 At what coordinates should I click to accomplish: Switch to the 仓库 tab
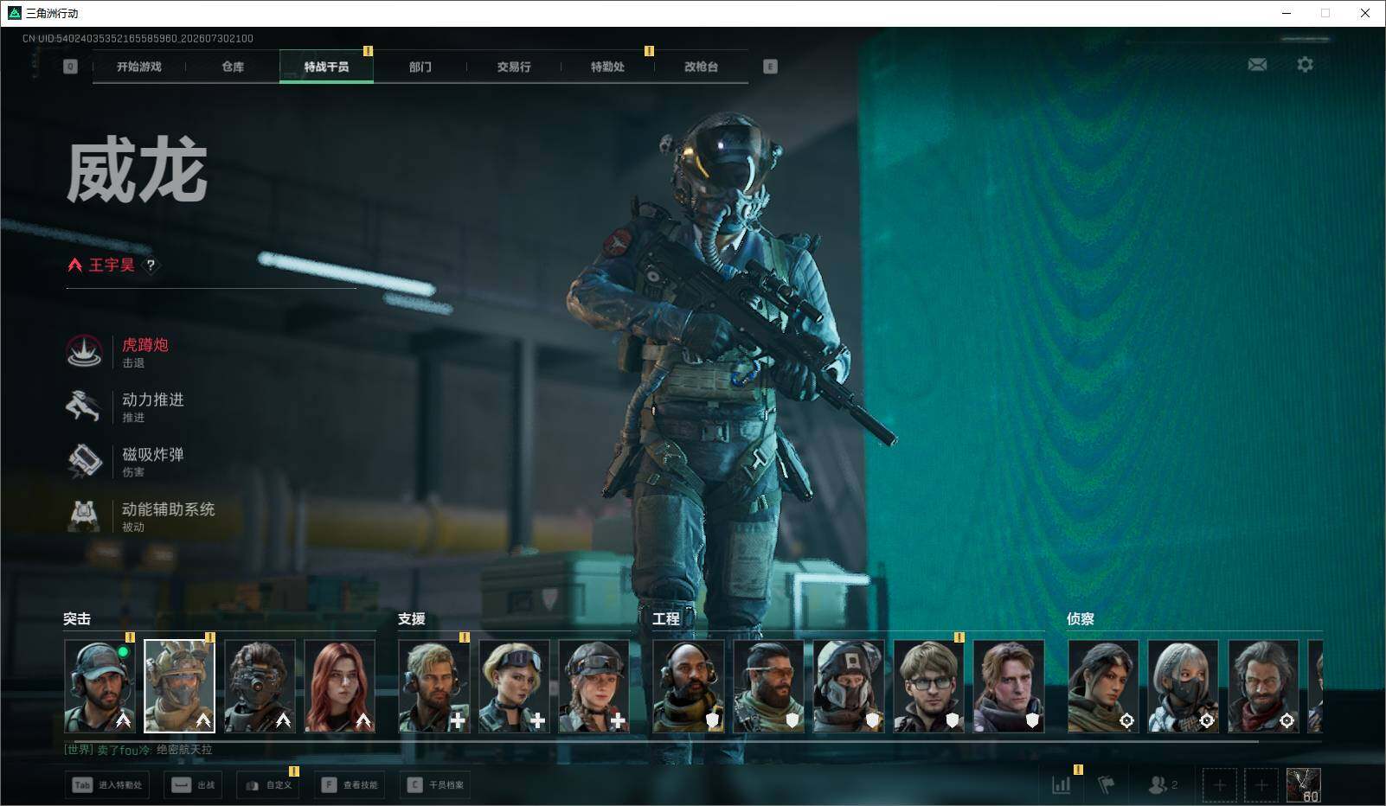coord(233,67)
